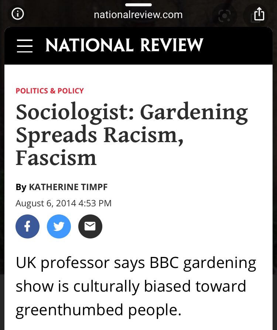Share article on Twitter

click(59, 226)
